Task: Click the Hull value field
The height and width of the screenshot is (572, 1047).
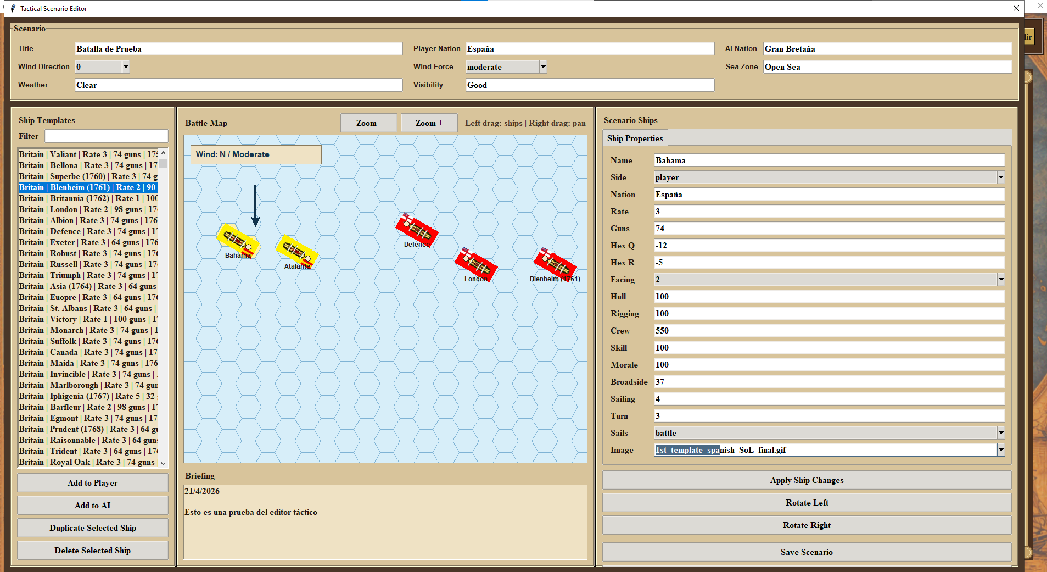Action: point(829,296)
